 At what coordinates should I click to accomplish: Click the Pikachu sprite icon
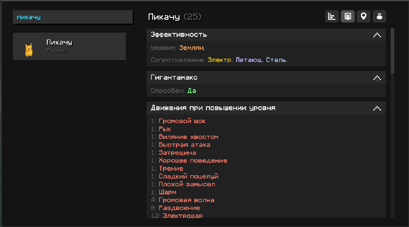tap(29, 50)
